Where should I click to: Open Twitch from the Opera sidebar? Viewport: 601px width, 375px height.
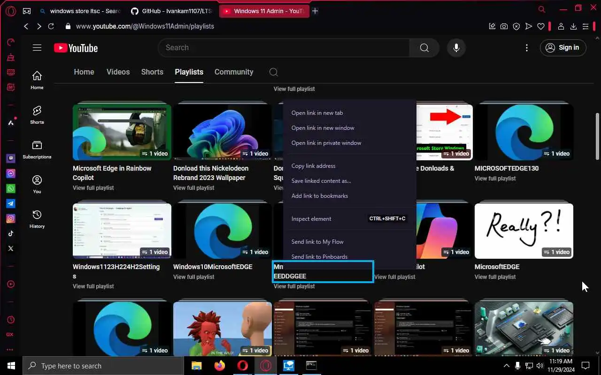(x=10, y=158)
